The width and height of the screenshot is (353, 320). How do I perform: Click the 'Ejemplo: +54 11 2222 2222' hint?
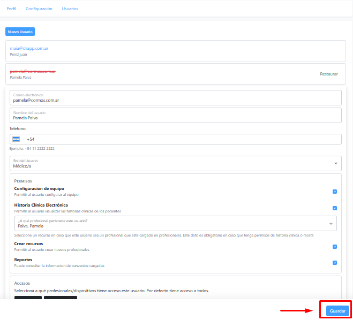coord(32,148)
